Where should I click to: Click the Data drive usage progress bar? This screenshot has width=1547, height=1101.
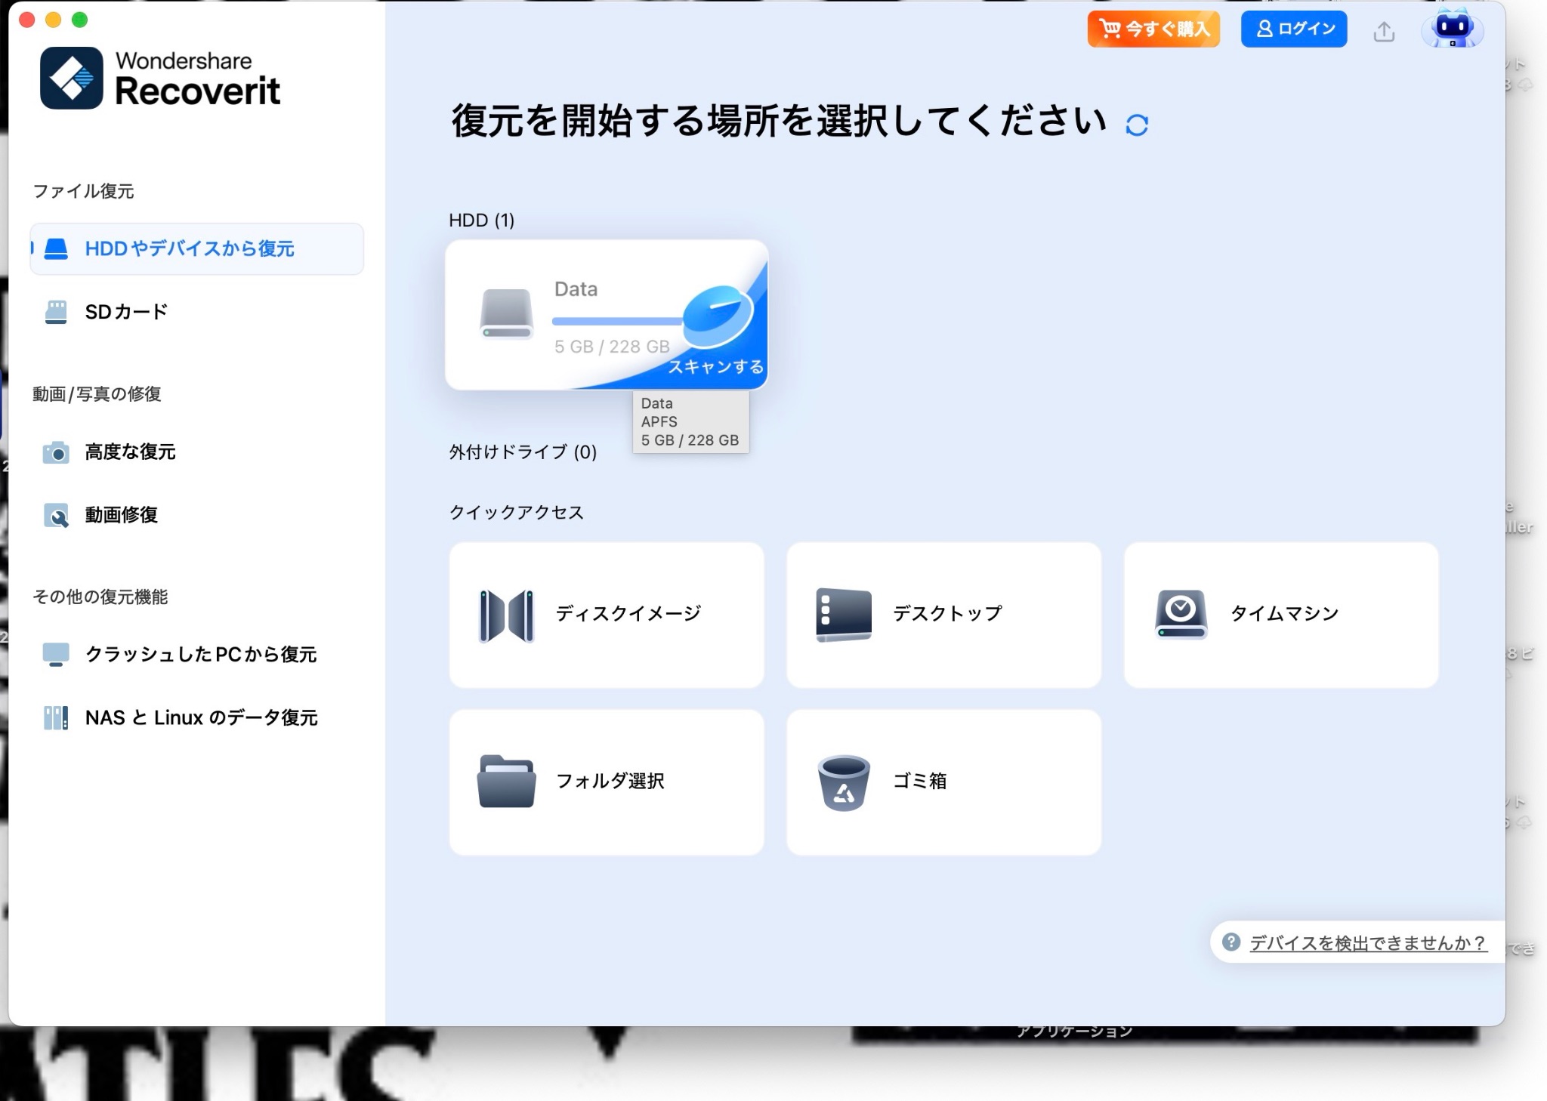coord(618,322)
